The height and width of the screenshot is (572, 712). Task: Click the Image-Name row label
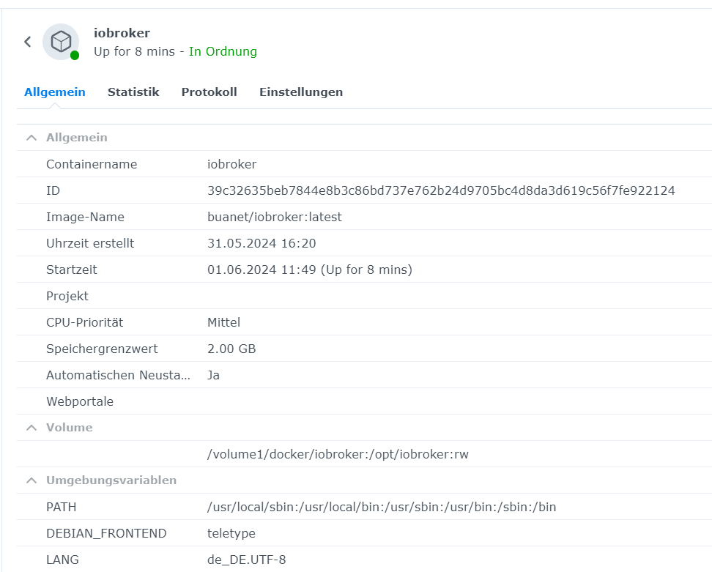(85, 217)
